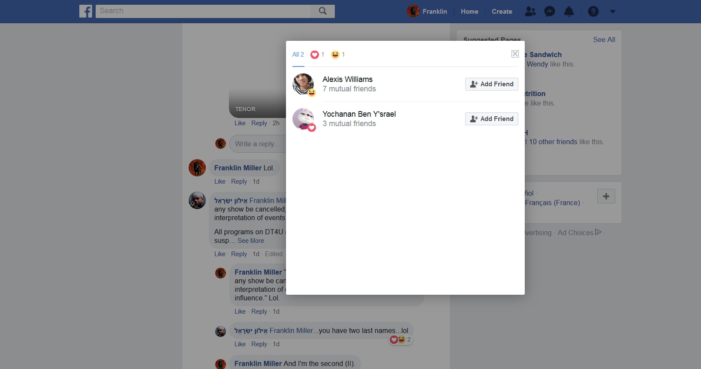Close the reactions dialog
The image size is (701, 369).
(x=515, y=54)
